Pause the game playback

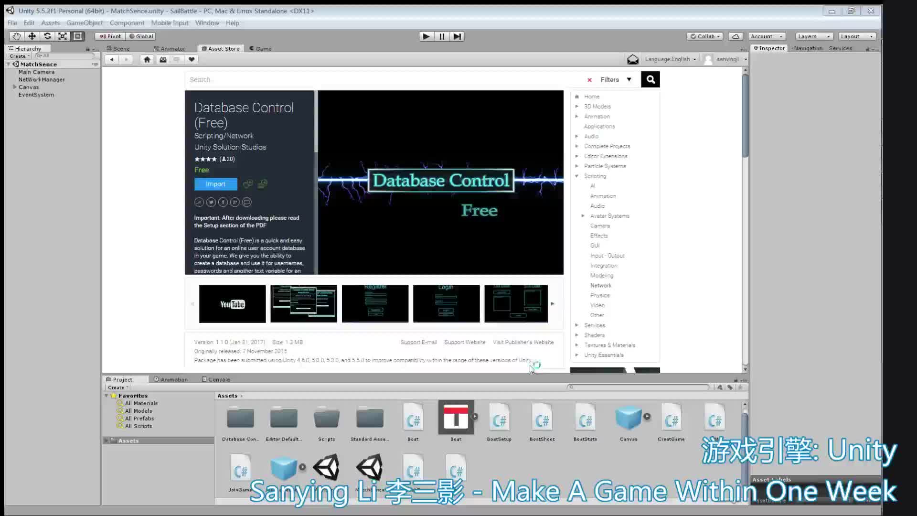(x=442, y=36)
